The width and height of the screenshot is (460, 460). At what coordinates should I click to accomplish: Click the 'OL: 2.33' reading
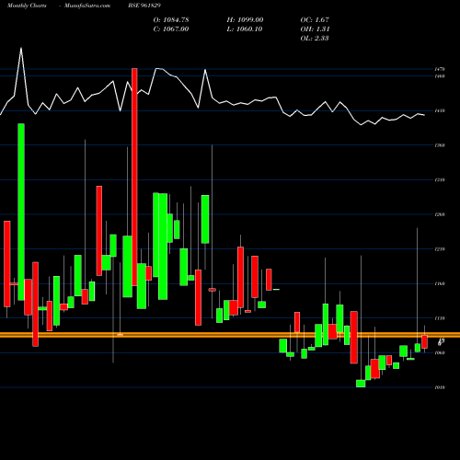click(315, 39)
